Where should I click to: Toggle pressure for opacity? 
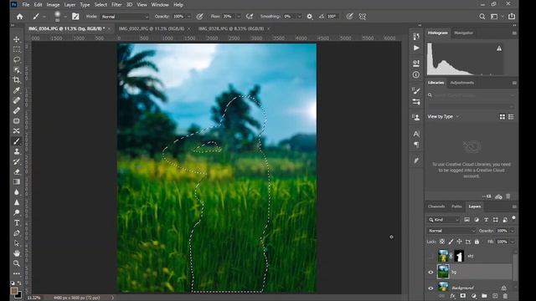pyautogui.click(x=200, y=17)
